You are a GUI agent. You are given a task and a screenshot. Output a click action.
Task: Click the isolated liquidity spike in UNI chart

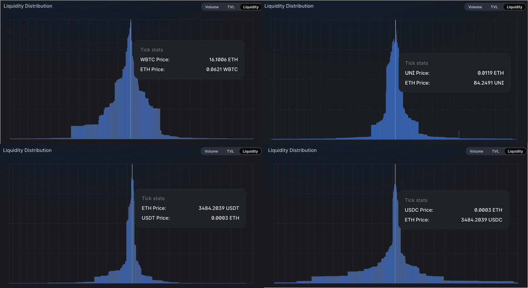tap(459, 135)
